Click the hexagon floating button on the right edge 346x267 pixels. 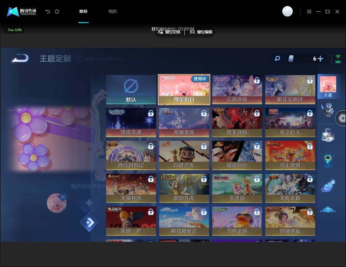[x=341, y=118]
